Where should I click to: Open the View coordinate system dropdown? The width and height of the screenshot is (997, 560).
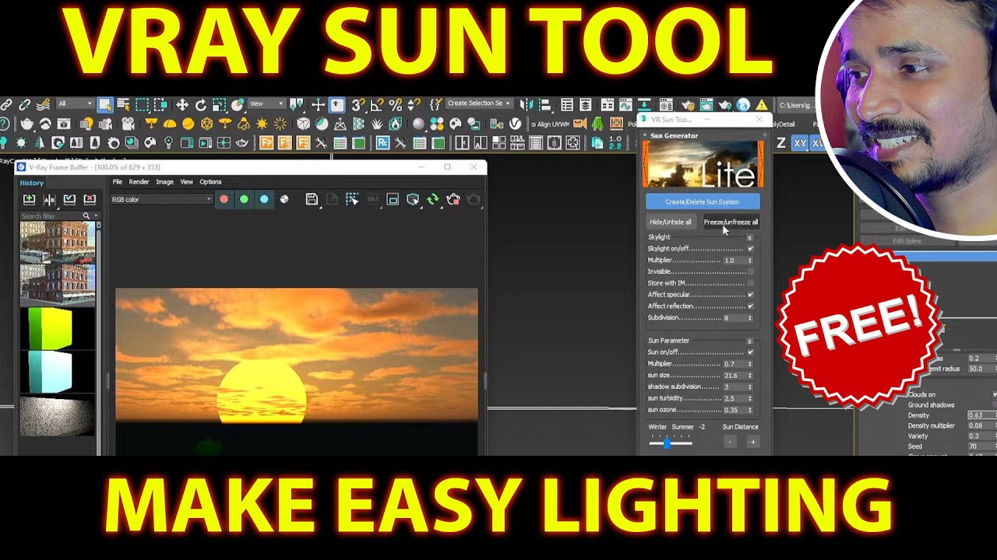[266, 104]
